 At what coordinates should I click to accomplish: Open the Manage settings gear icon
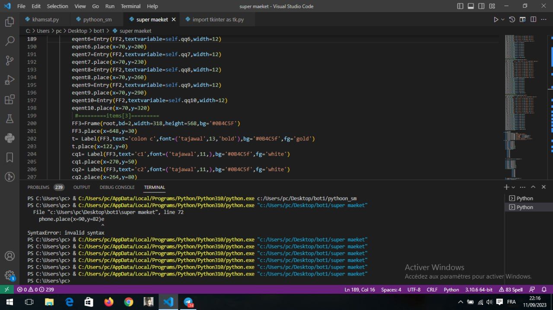click(x=10, y=275)
